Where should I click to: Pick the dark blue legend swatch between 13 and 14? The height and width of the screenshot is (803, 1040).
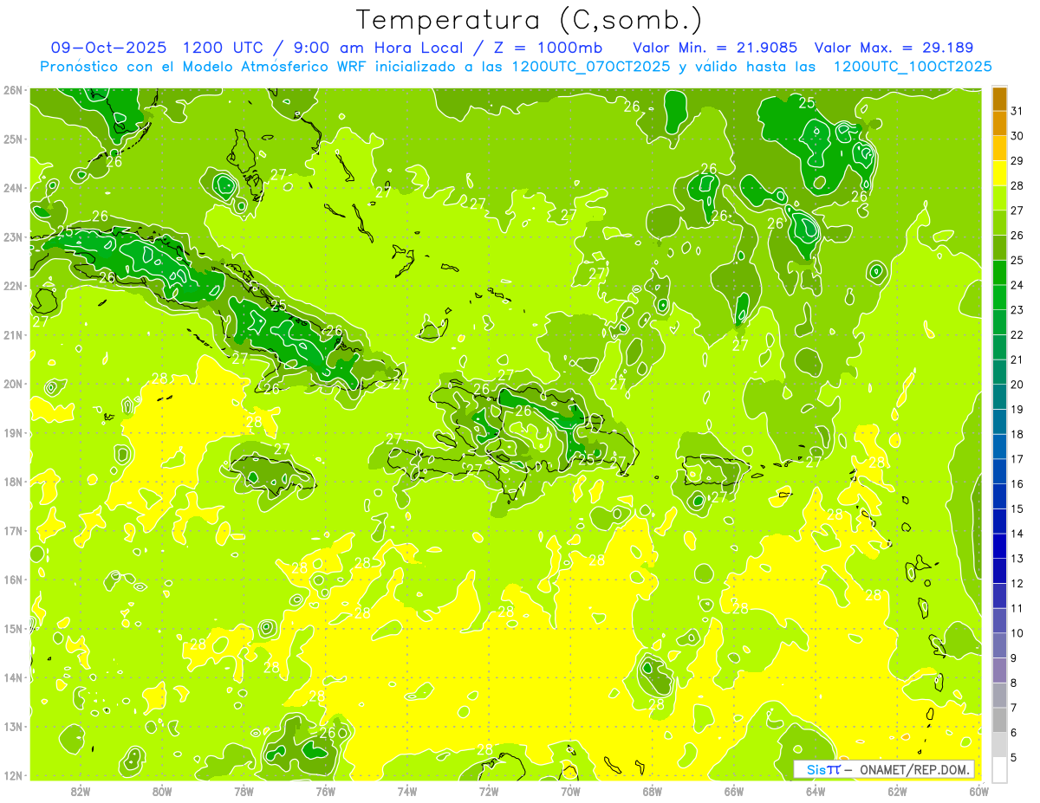click(x=999, y=547)
